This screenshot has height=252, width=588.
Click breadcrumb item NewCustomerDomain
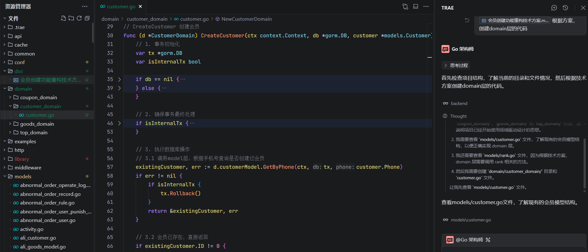click(247, 19)
